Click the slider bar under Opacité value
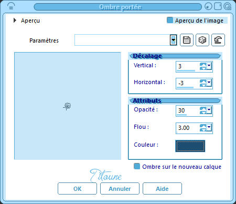This screenshot has height=204, width=236. (x=182, y=115)
